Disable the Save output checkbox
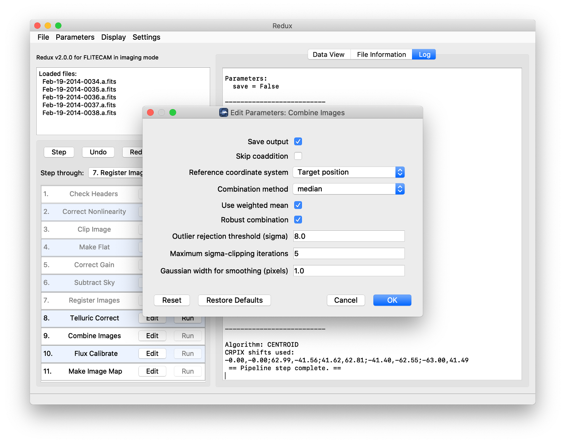This screenshot has height=443, width=565. [298, 141]
